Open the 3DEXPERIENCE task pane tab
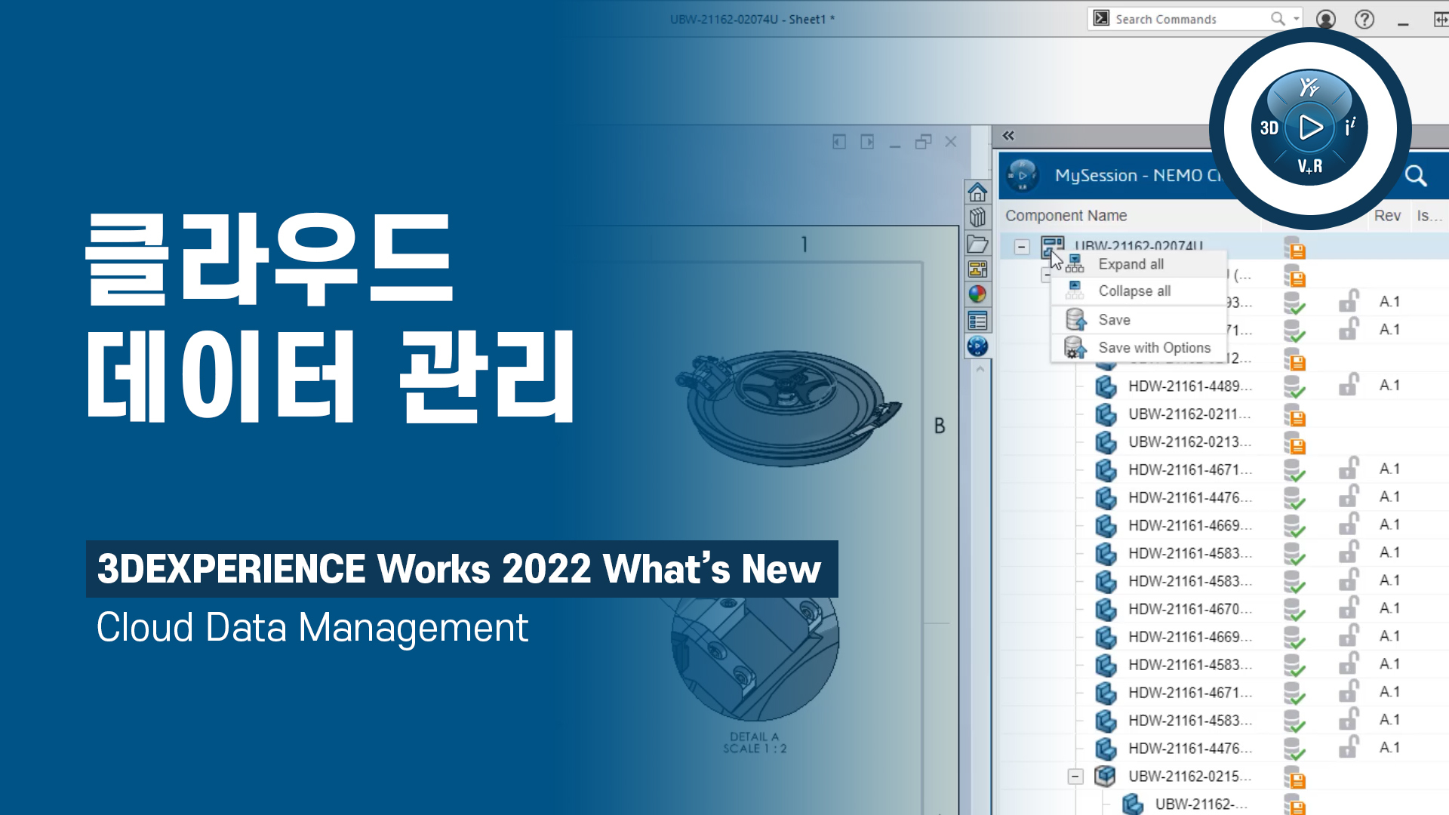The image size is (1449, 815). pos(977,346)
